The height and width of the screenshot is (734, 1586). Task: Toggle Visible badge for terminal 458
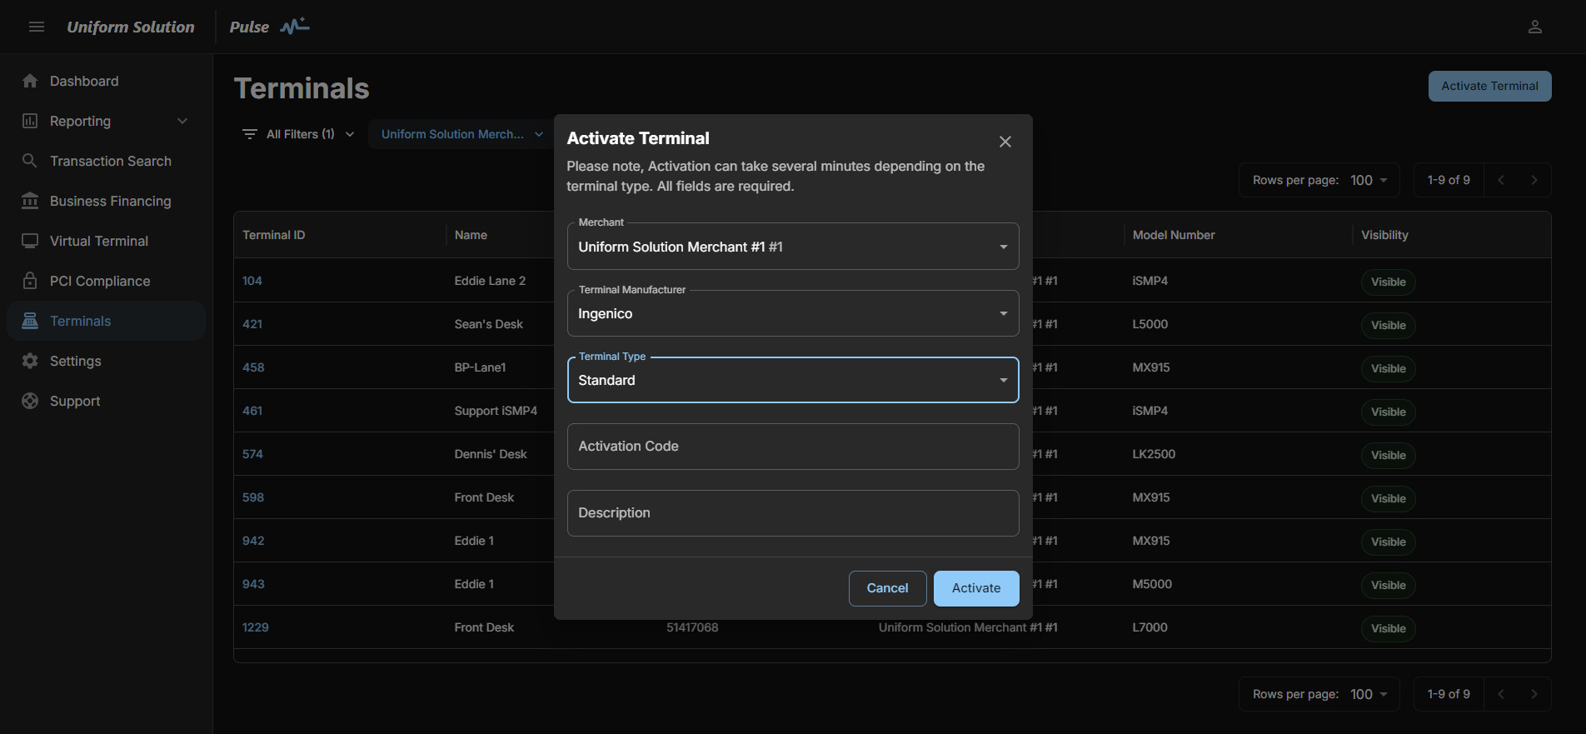[1389, 368]
